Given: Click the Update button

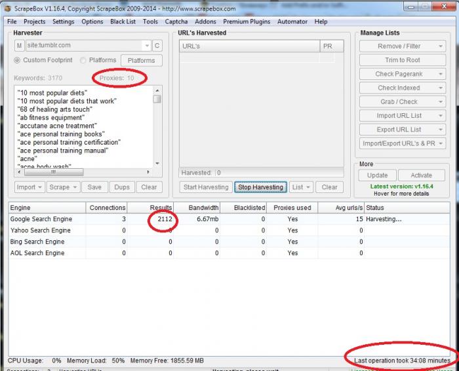Looking at the screenshot, I should click(x=377, y=175).
